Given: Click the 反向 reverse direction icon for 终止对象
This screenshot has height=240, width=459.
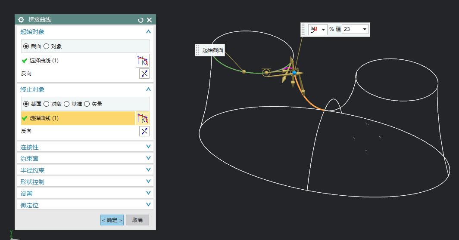Looking at the screenshot, I should coord(144,131).
